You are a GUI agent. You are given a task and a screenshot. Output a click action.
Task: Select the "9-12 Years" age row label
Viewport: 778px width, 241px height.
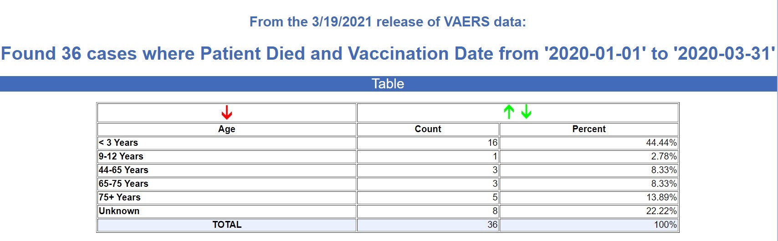click(121, 156)
